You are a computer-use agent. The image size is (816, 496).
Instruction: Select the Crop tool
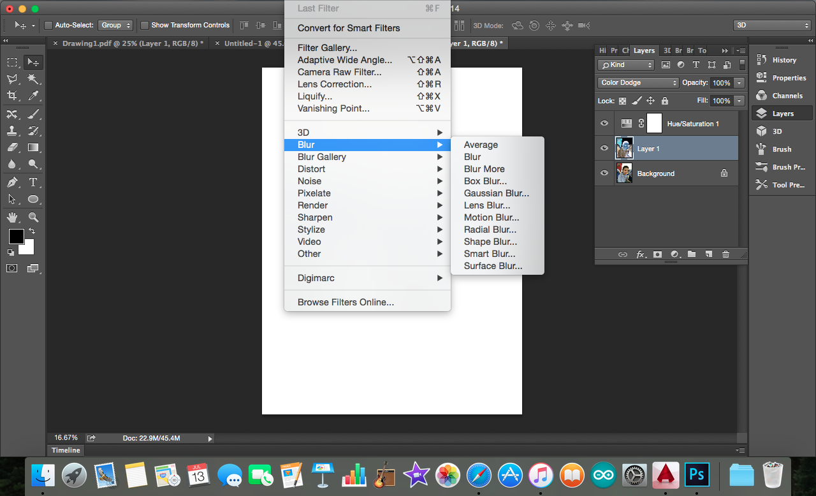pyautogui.click(x=12, y=96)
